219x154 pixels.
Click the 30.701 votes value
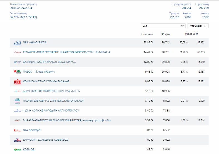(166, 52)
